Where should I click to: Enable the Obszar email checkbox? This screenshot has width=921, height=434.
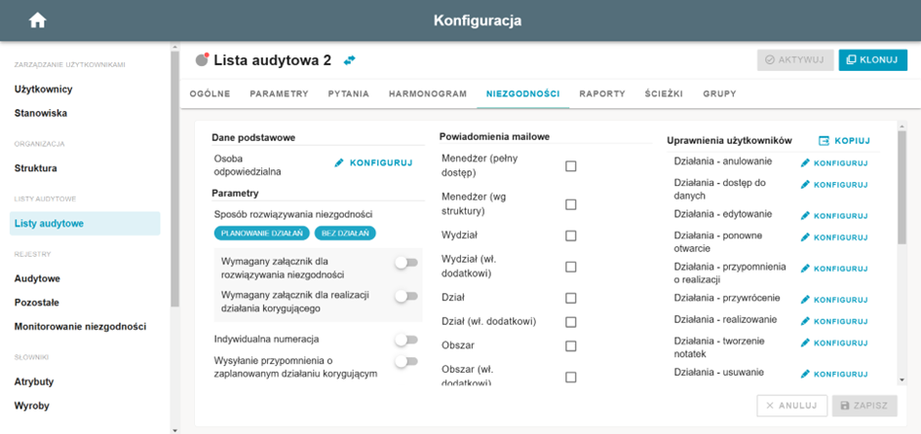tap(570, 346)
